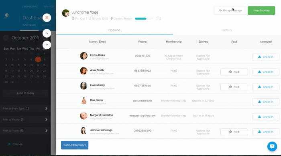Switch to the Details tab
The width and height of the screenshot is (281, 156).
(x=226, y=30)
